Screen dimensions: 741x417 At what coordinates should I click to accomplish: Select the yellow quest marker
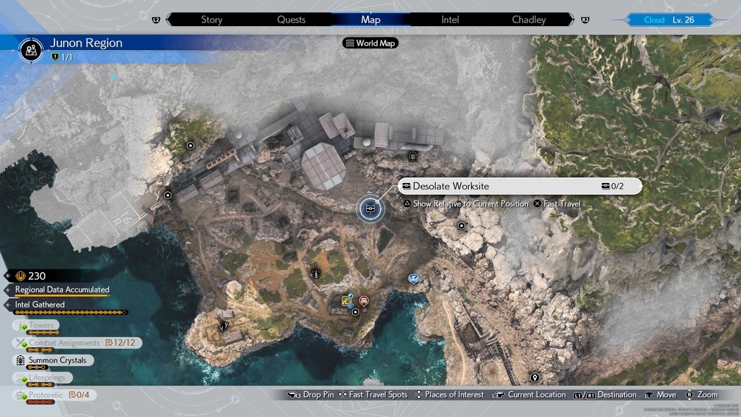(x=347, y=301)
